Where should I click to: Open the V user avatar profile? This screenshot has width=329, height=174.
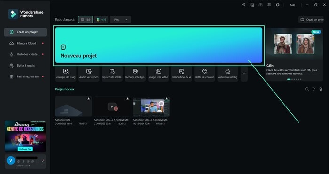[x=11, y=160]
